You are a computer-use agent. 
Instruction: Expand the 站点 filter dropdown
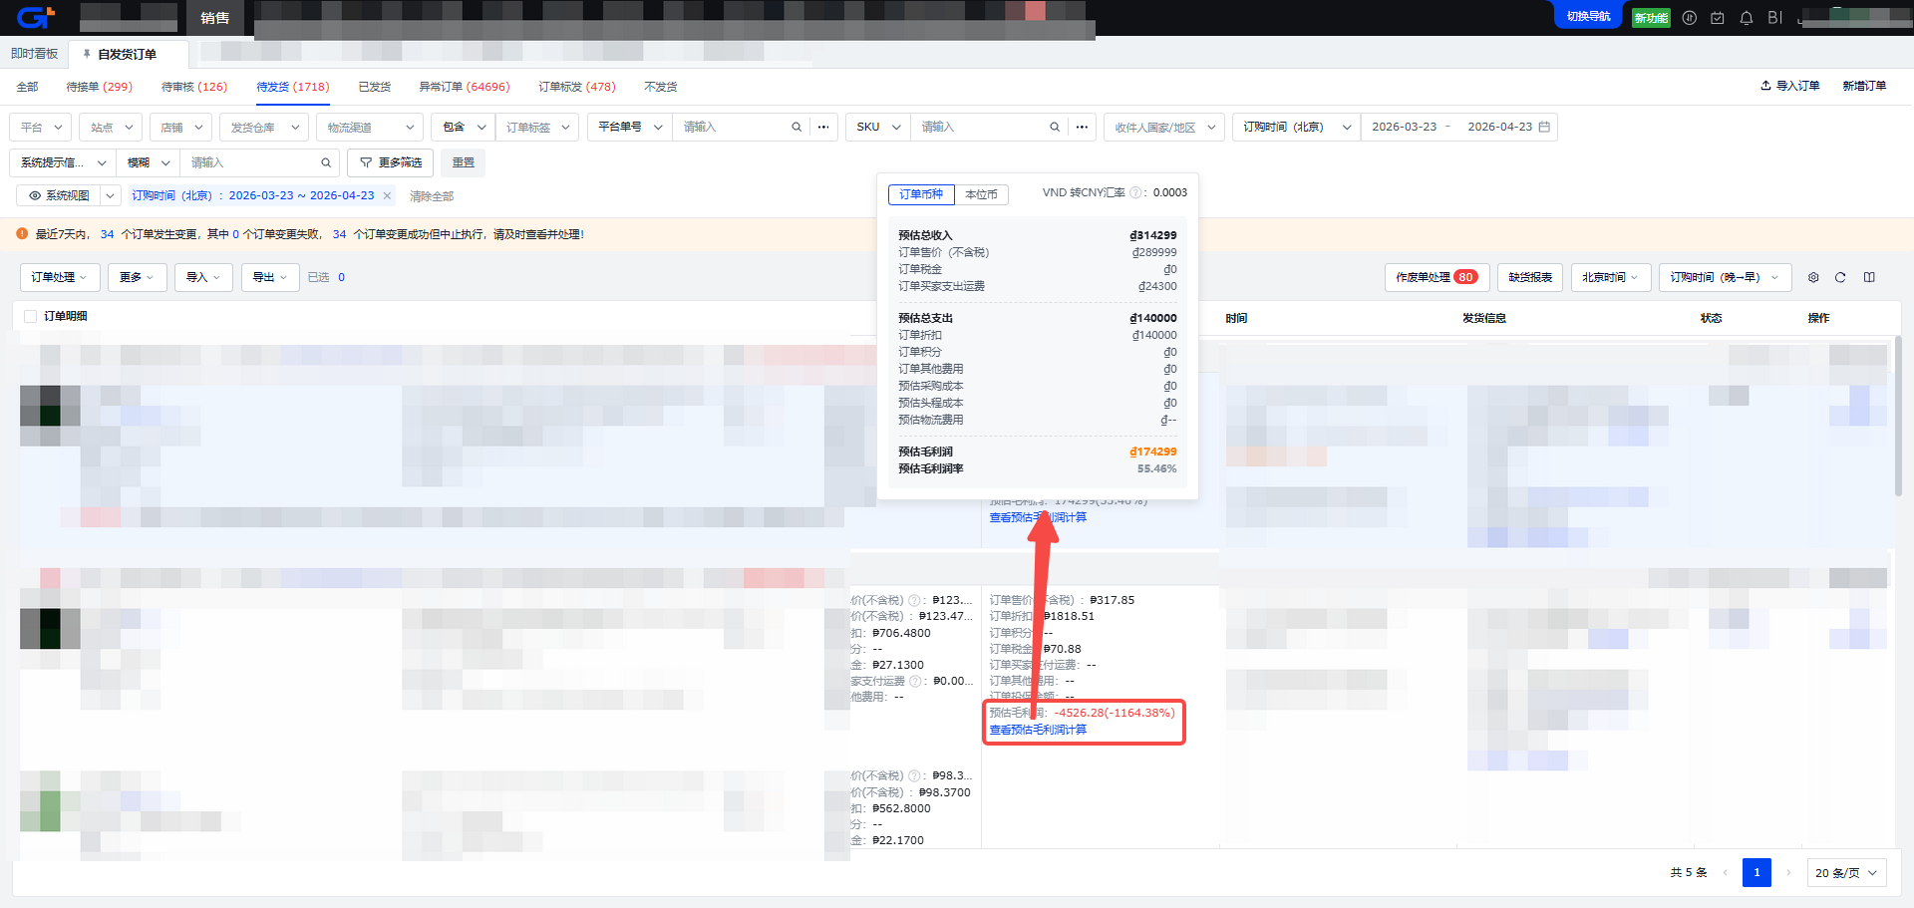tap(112, 128)
